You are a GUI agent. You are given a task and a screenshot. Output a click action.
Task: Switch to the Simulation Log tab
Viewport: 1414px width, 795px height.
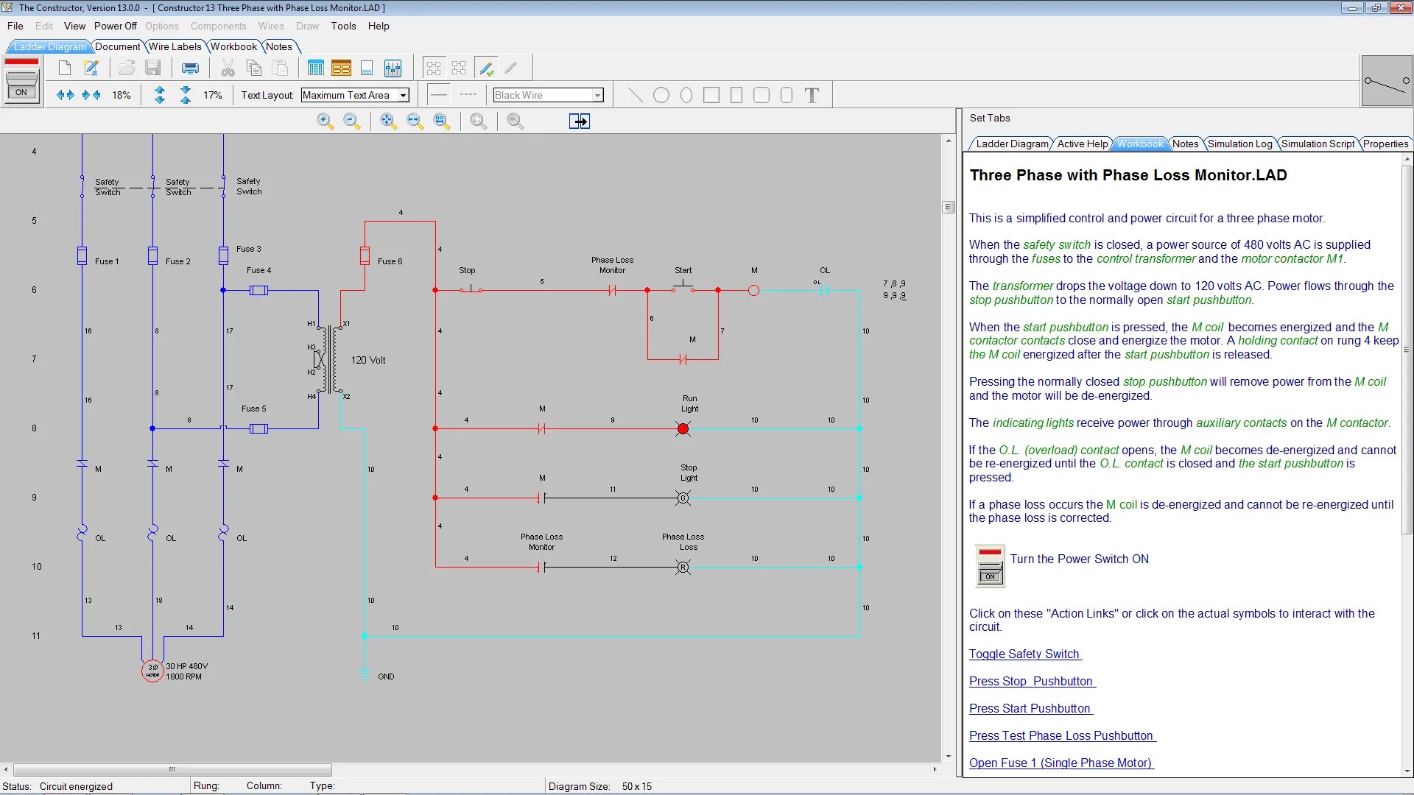[x=1239, y=144]
